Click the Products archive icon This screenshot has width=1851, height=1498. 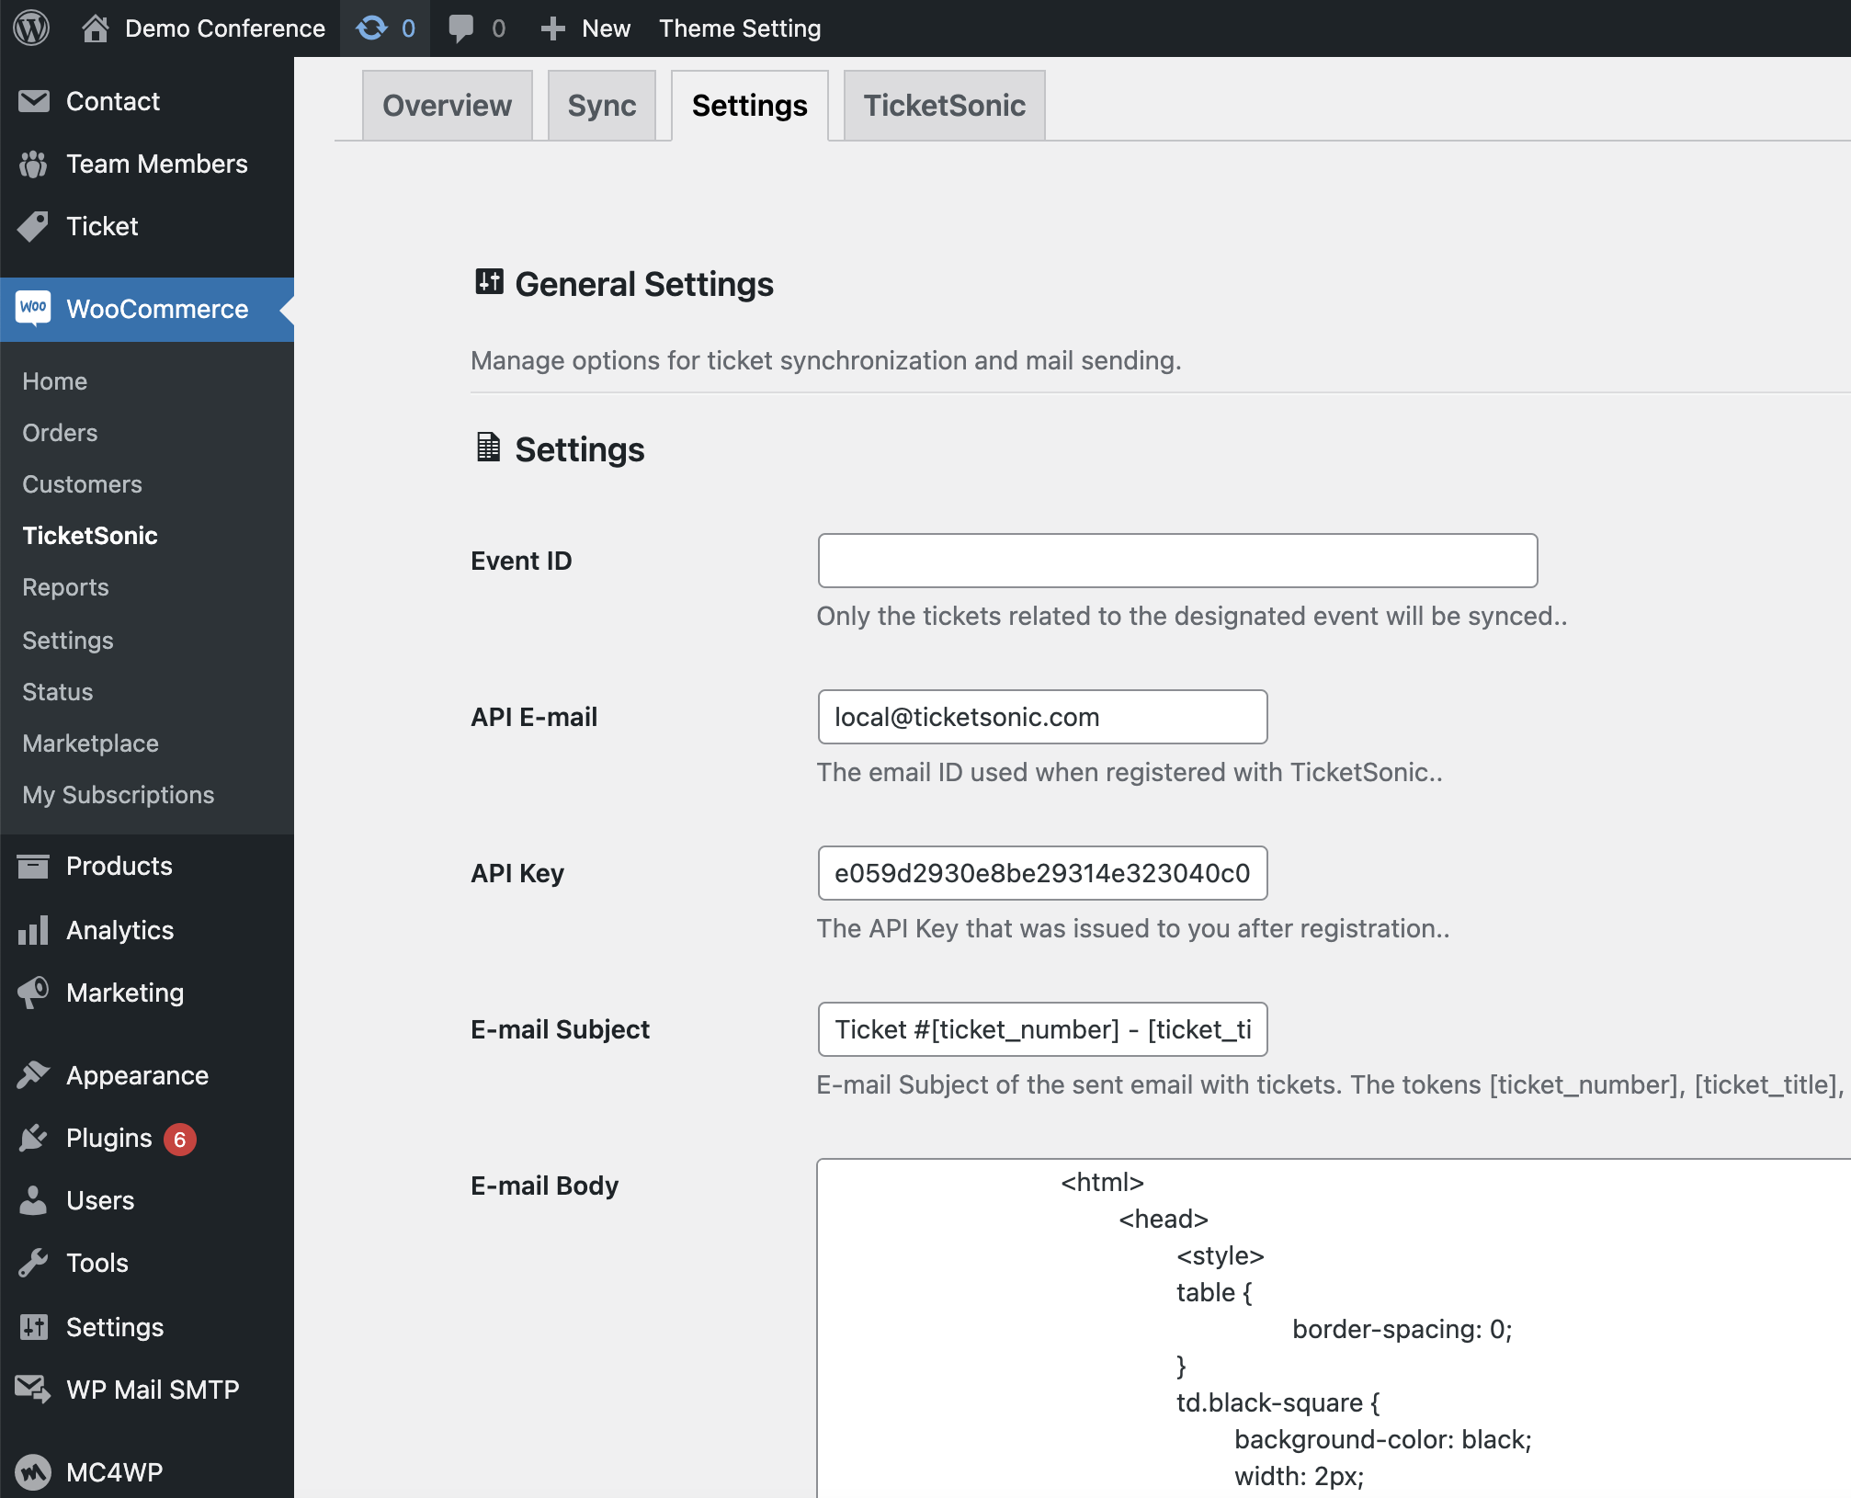tap(34, 866)
